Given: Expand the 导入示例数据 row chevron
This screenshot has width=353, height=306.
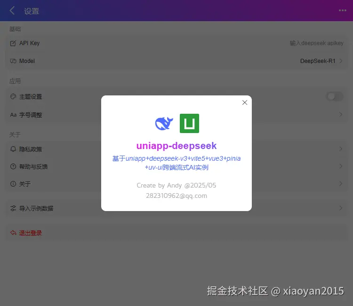Looking at the screenshot, I should tap(341, 208).
